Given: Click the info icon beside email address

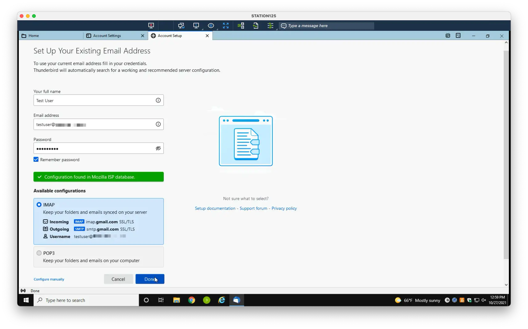Looking at the screenshot, I should click(x=158, y=124).
